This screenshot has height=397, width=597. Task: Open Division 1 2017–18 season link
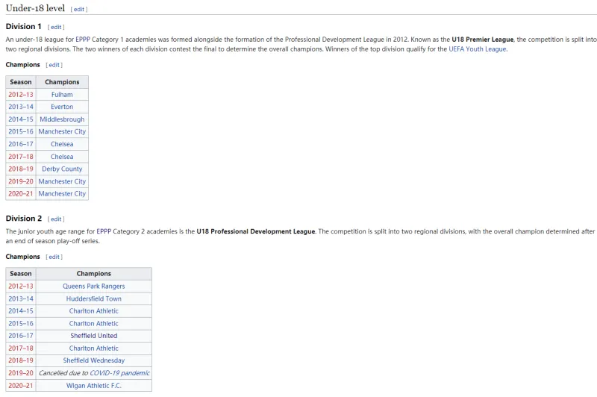21,157
